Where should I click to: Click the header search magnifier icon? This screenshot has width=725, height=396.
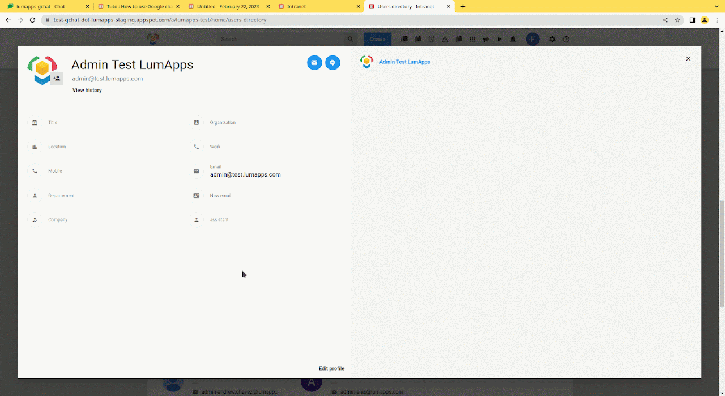[x=351, y=39]
